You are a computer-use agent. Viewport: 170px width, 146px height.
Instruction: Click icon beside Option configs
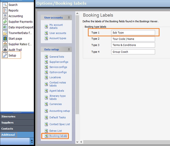click(46, 72)
